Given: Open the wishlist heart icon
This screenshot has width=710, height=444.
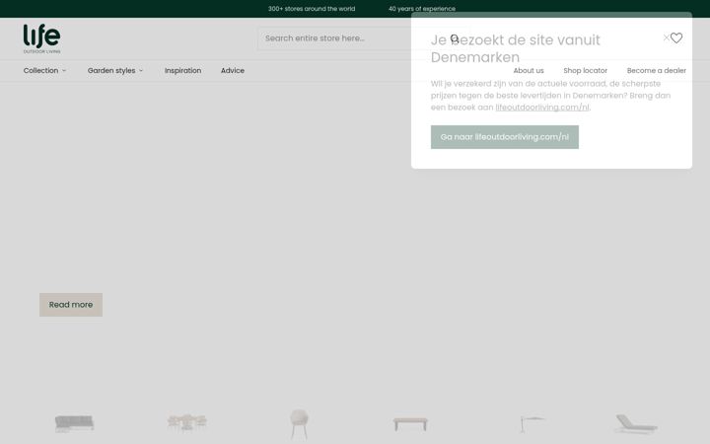Looking at the screenshot, I should click(x=676, y=38).
